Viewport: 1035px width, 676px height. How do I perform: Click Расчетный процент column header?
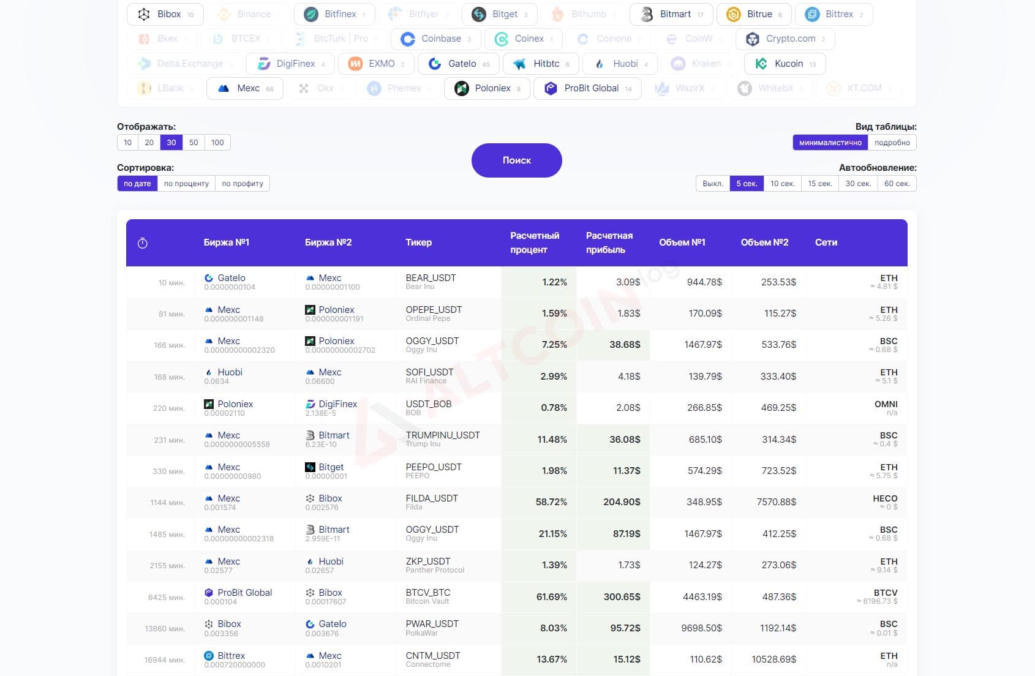[535, 242]
